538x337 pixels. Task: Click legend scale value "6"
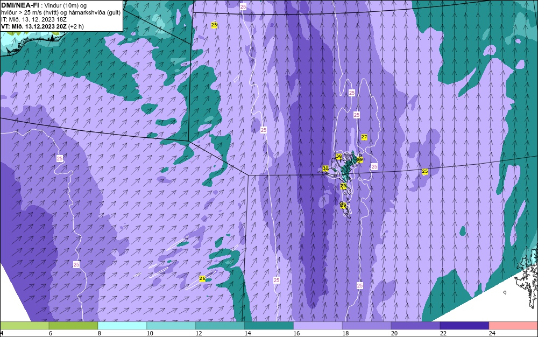pyautogui.click(x=51, y=333)
